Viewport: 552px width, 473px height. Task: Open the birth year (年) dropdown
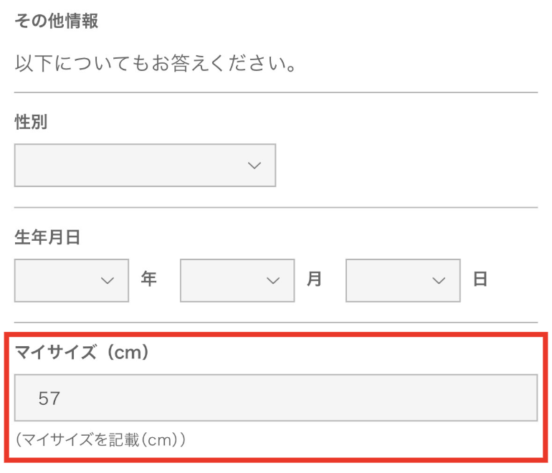[72, 280]
